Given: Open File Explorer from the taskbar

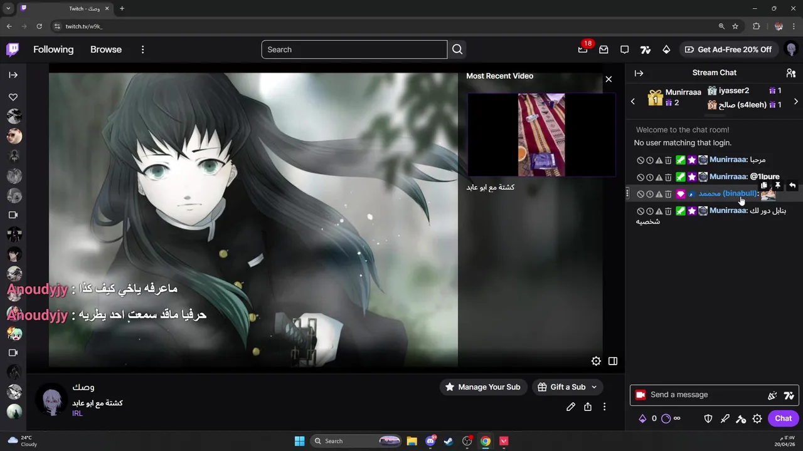Looking at the screenshot, I should tap(412, 441).
